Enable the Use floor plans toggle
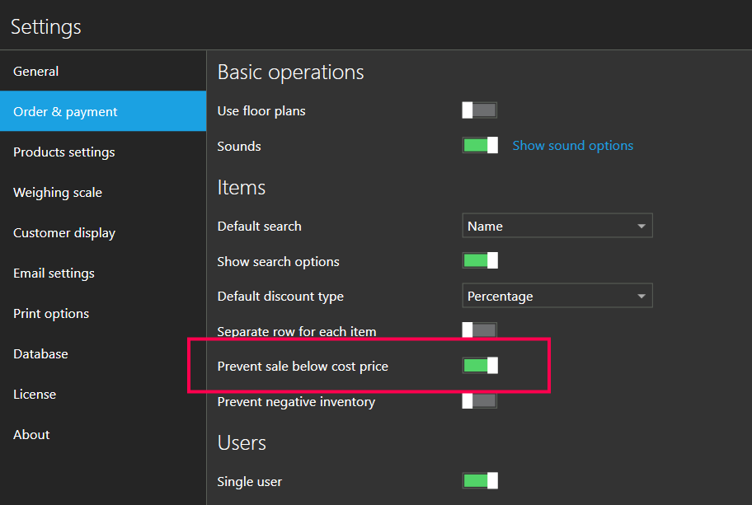The image size is (752, 505). [x=479, y=110]
